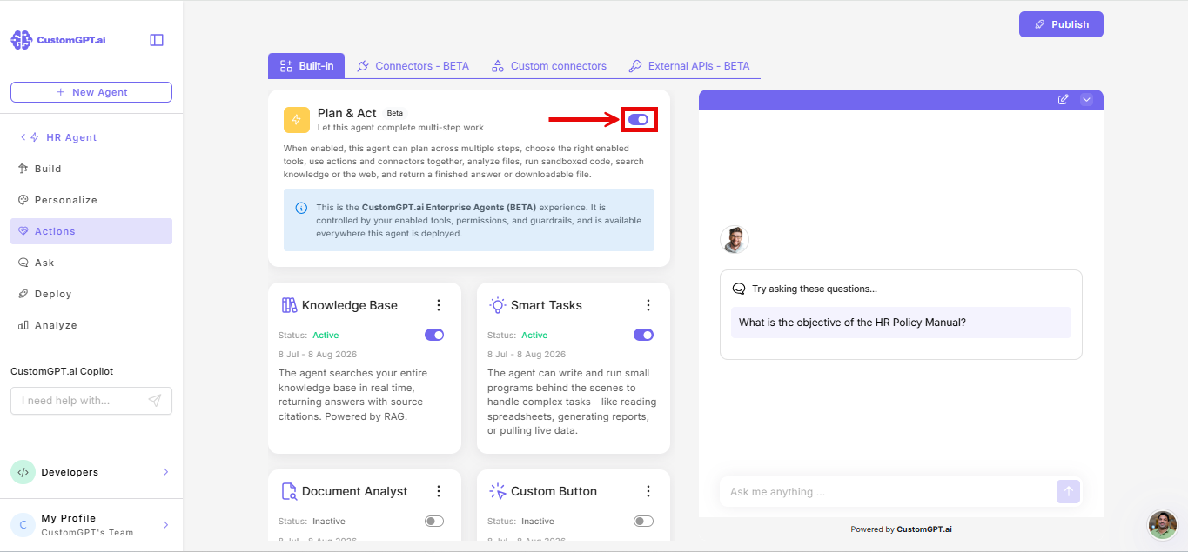Click the Plan & Act lightning bolt icon

[296, 120]
